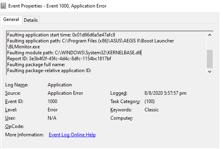Click the OpCode: label
The image size is (223, 149).
pos(14,126)
